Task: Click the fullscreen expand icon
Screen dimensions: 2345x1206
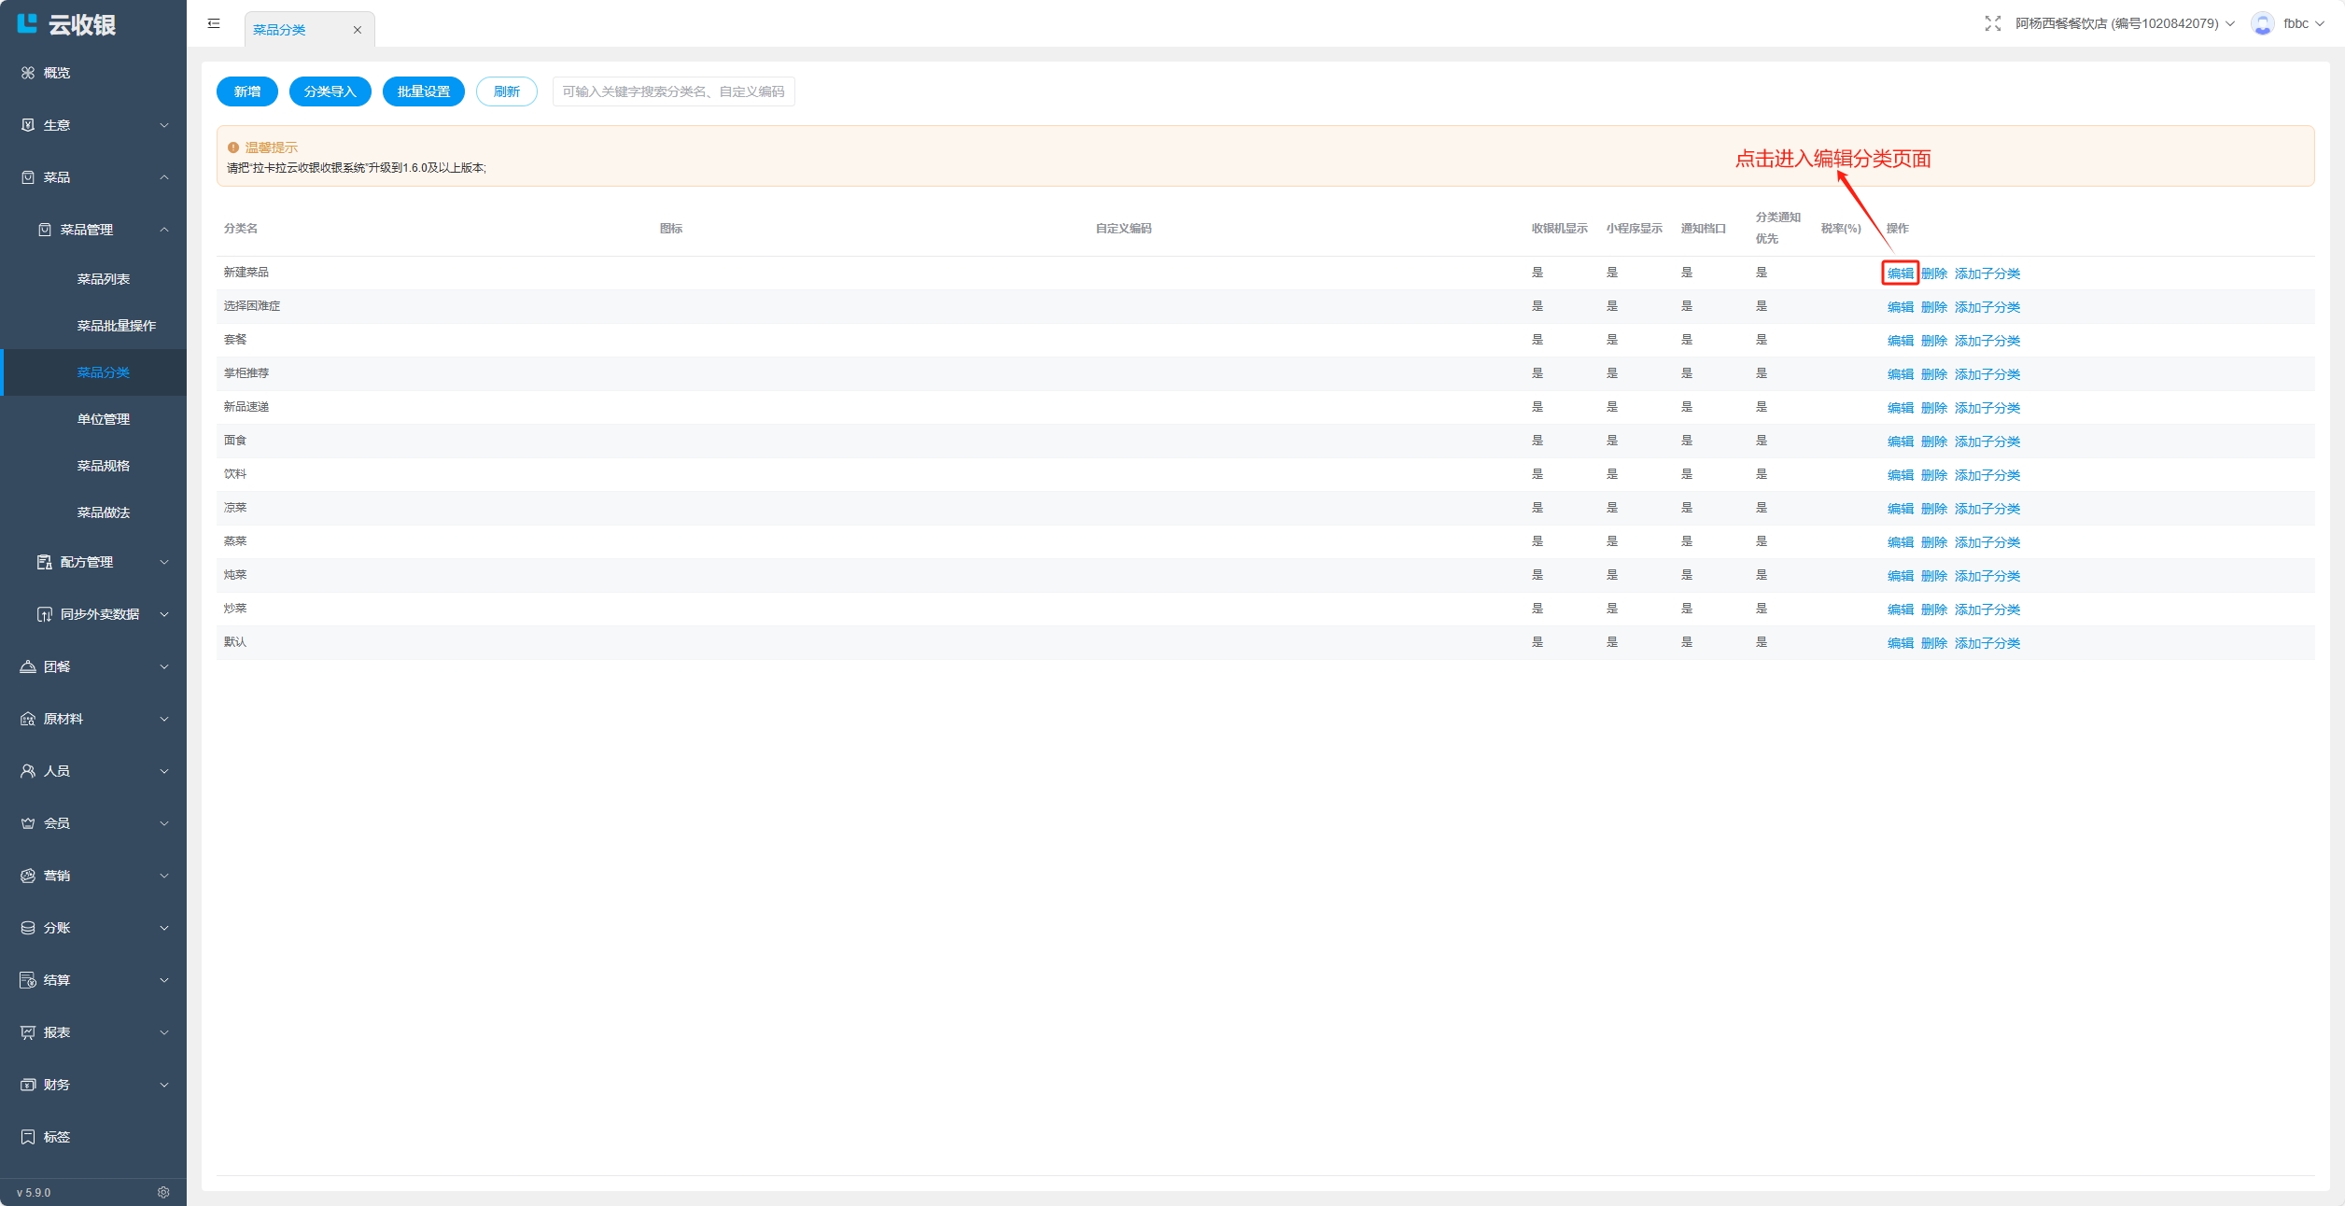Action: pos(1992,23)
